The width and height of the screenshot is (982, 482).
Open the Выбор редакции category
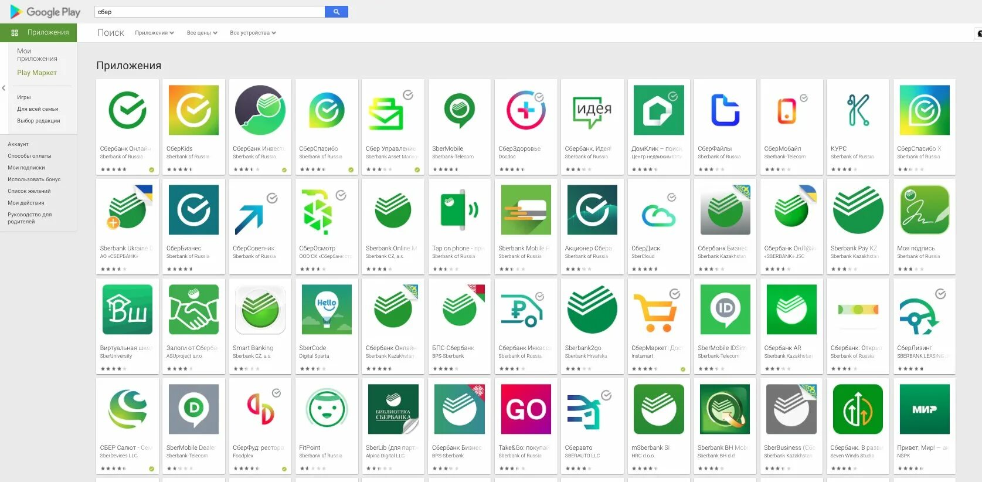point(38,121)
